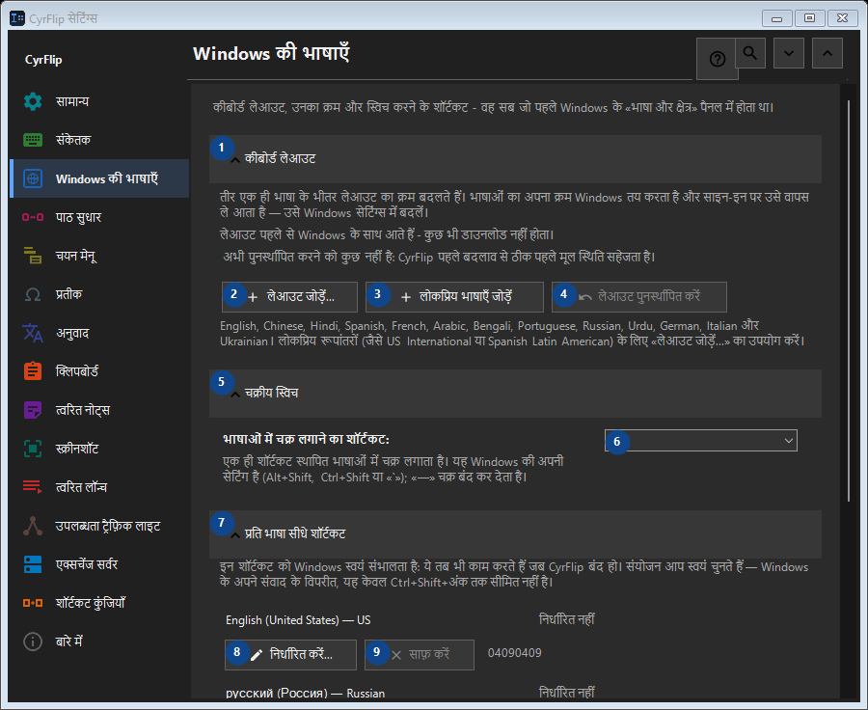Collapse the चक्रीय स्विच section
Image resolution: width=868 pixels, height=710 pixels.
click(x=515, y=394)
